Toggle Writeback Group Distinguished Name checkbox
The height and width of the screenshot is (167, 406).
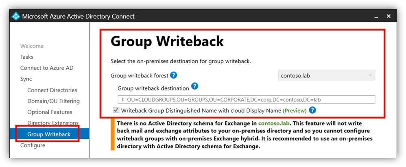116,110
